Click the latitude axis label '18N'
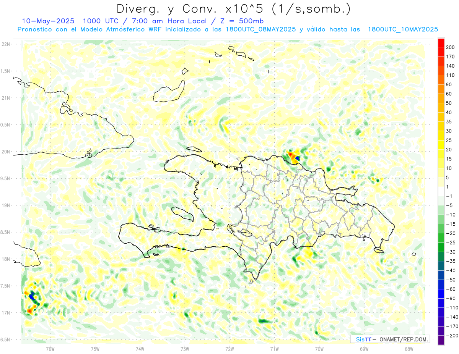The image size is (459, 354). click(x=6, y=259)
